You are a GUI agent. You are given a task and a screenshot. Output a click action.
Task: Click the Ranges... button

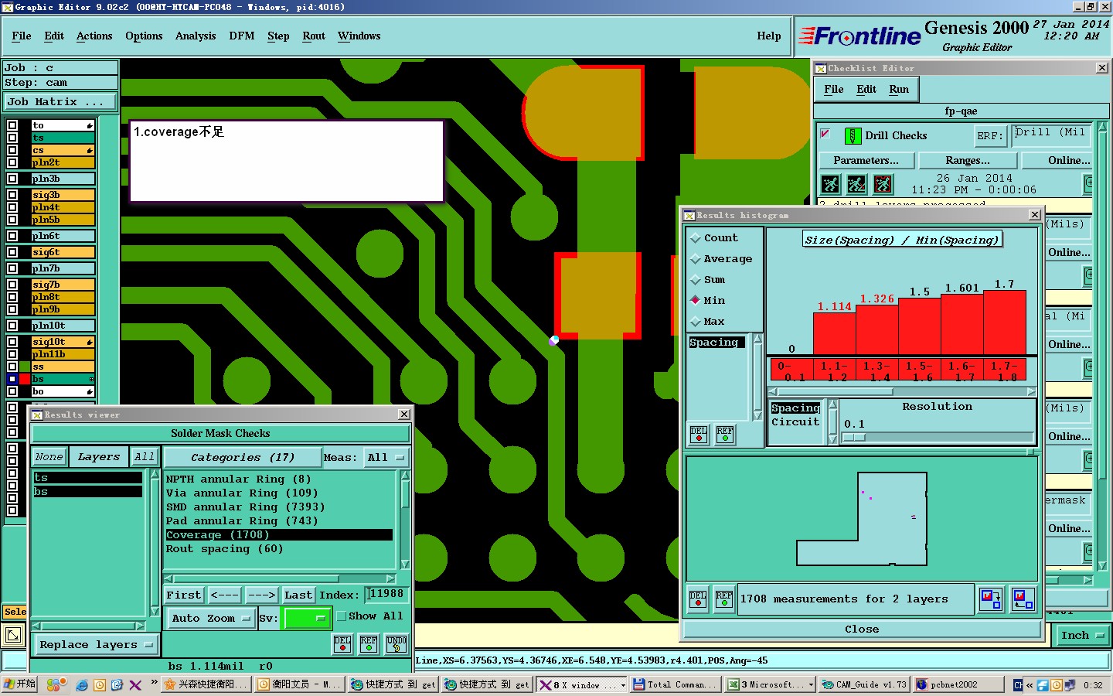(968, 160)
